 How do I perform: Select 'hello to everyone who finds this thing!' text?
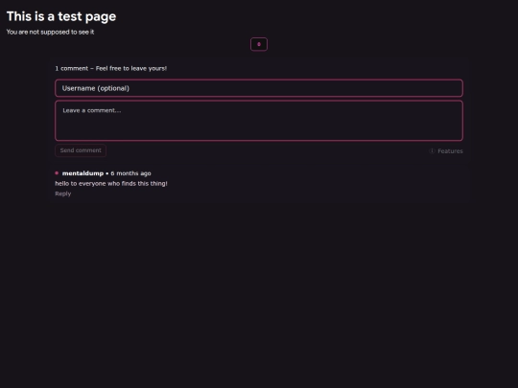click(111, 183)
